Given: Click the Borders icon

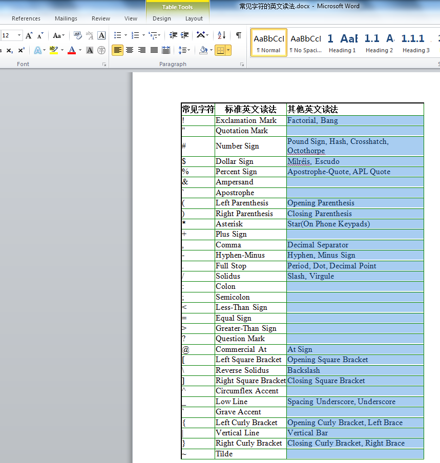Looking at the screenshot, I should click(x=220, y=50).
